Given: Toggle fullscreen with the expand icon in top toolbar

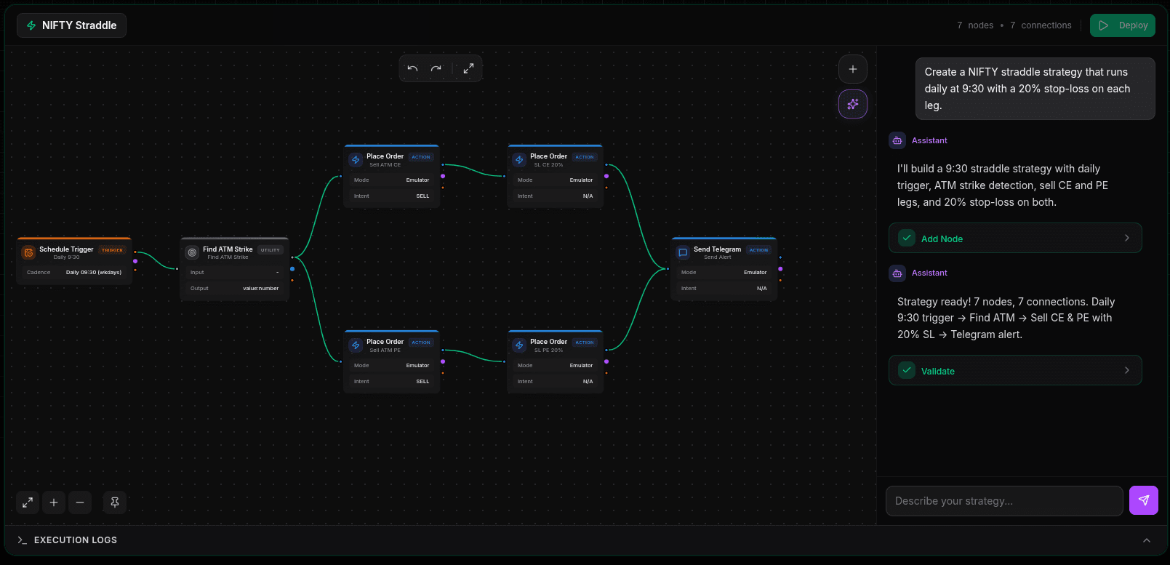Looking at the screenshot, I should coord(468,68).
